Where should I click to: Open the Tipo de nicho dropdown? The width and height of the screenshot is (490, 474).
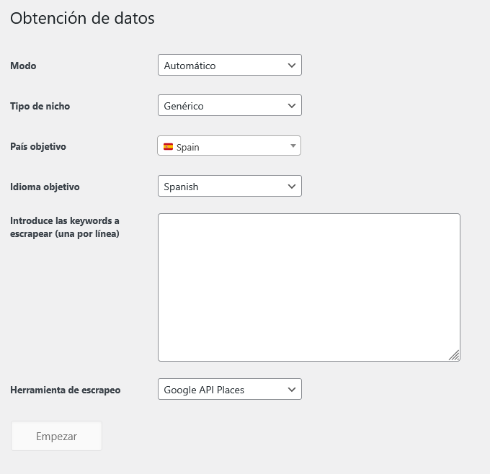[230, 105]
